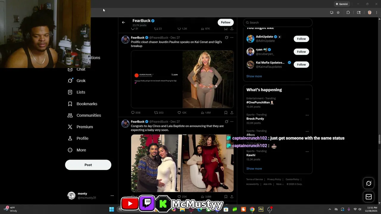
Task: Bookmark this page with the star icon
Action: point(338,12)
